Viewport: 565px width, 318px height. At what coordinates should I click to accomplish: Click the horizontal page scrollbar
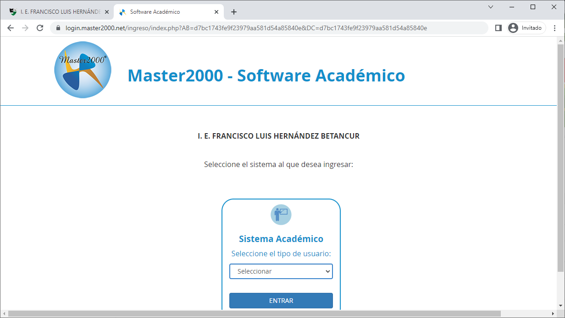pos(255,314)
